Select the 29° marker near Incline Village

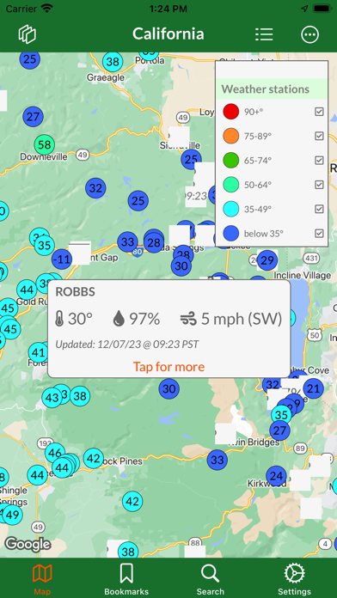click(267, 260)
